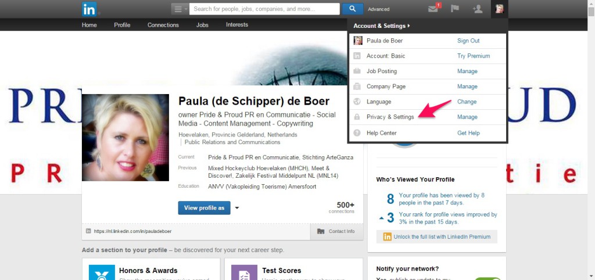Click the Job Posting briefcase icon
Image resolution: width=595 pixels, height=280 pixels.
tap(357, 71)
